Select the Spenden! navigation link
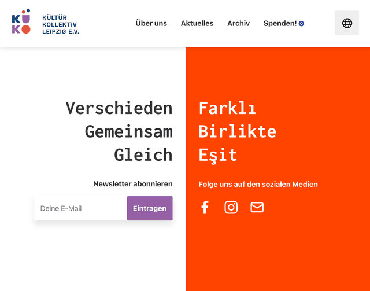The image size is (370, 291). coord(280,23)
